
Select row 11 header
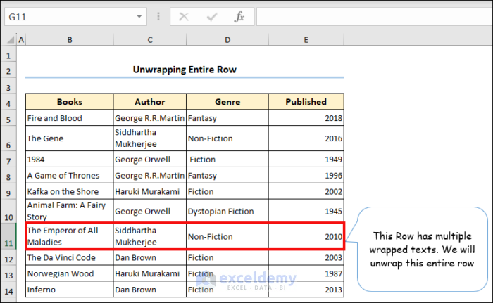coord(8,236)
